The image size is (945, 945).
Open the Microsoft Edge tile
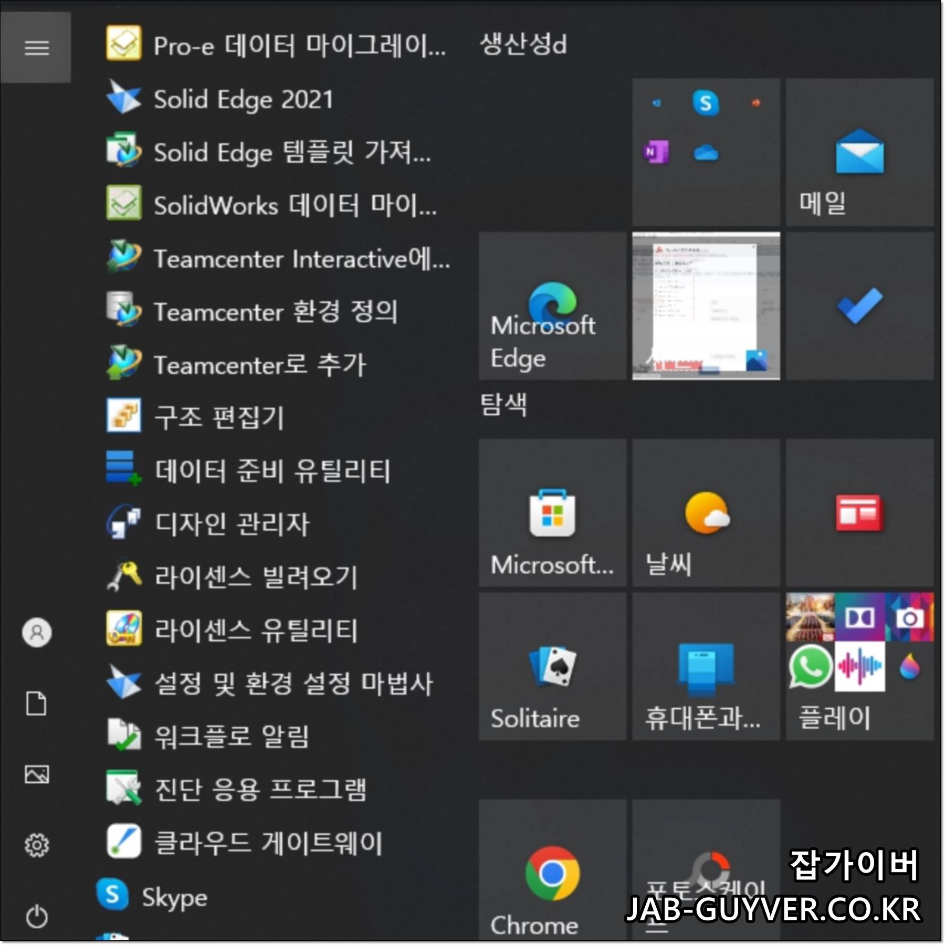(x=552, y=306)
